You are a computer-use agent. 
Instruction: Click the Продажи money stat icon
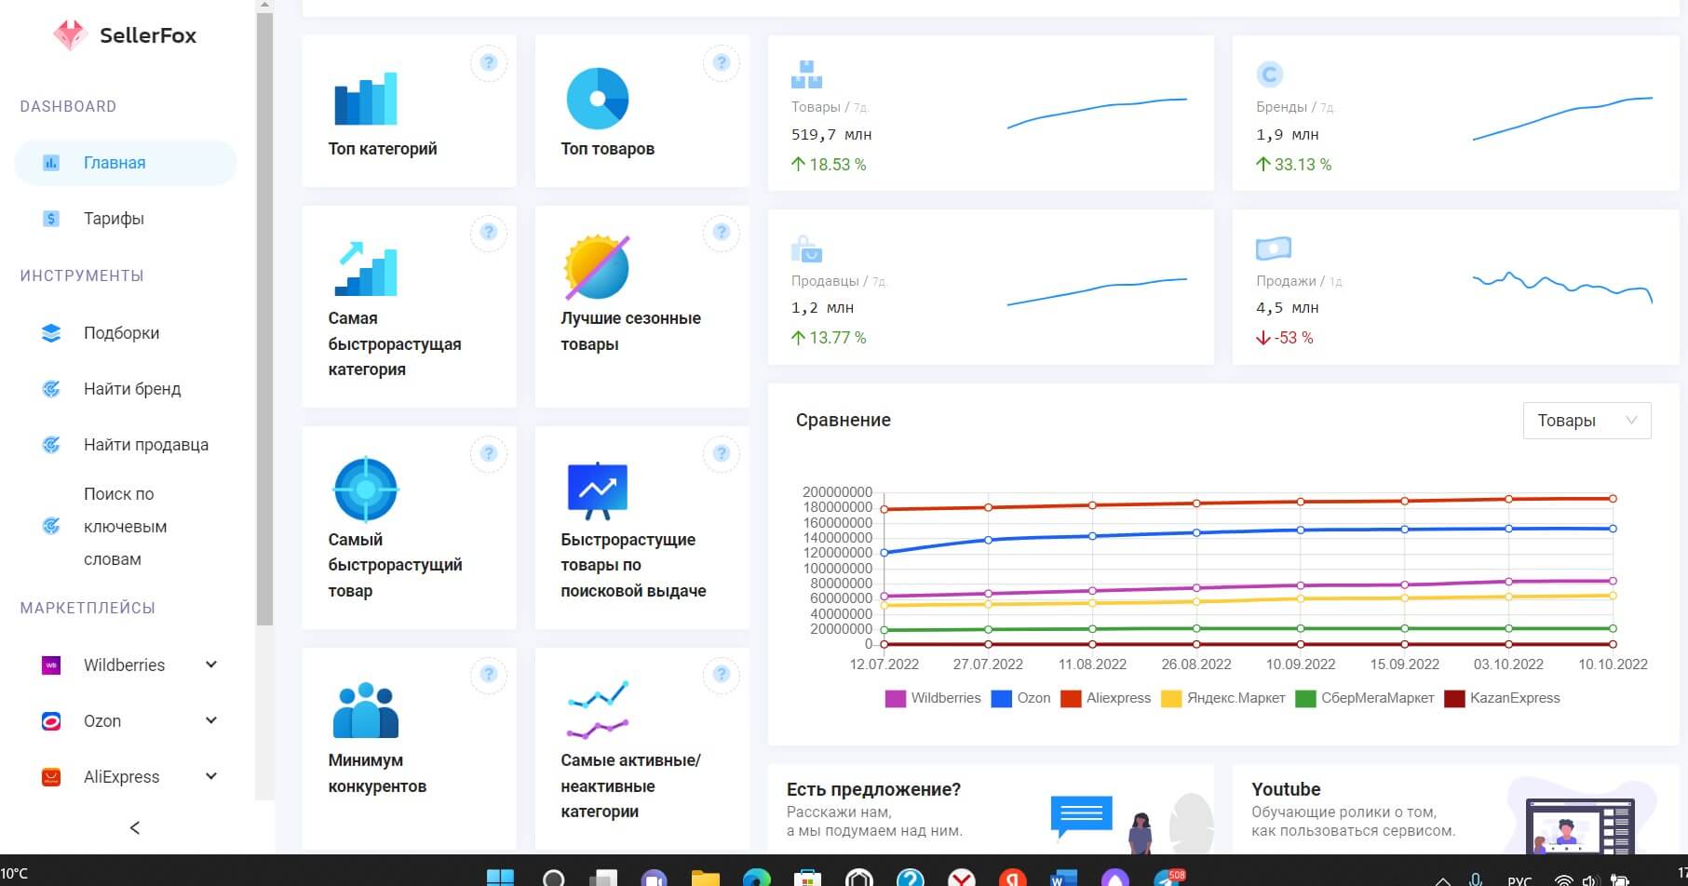point(1274,248)
